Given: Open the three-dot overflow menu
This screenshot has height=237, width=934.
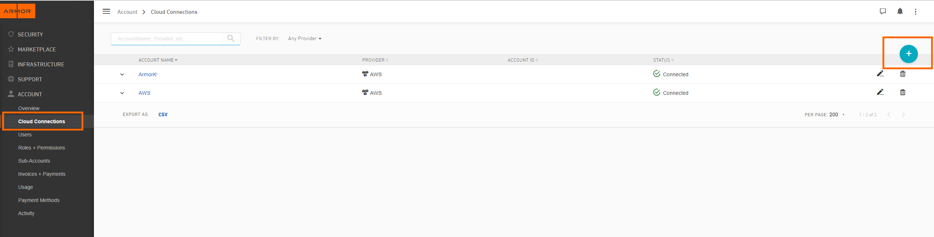Looking at the screenshot, I should coord(916,12).
